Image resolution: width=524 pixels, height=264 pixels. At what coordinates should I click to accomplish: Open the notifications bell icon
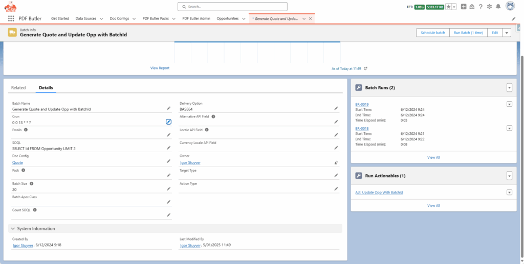tap(498, 7)
